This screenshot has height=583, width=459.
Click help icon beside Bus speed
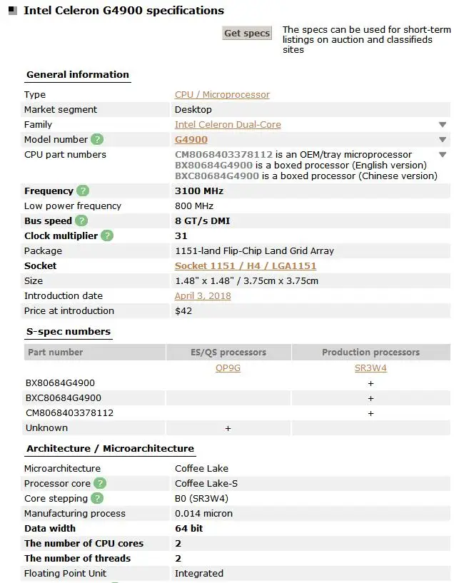pos(81,221)
